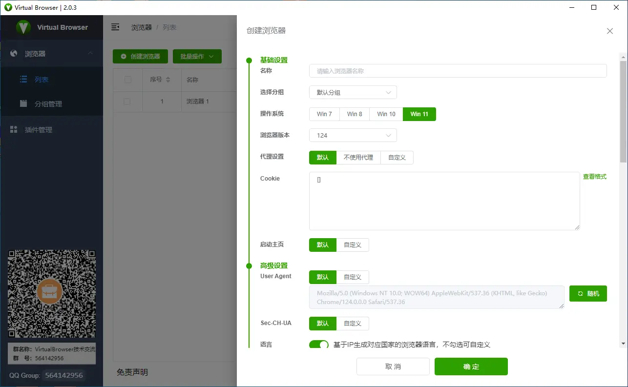Open the 批量操作 dropdown menu

coord(197,57)
